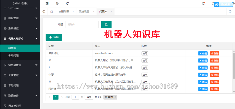Image resolution: width=235 pixels, height=109 pixels.
Task: Open the notification bell icon
Action: click(x=203, y=4)
